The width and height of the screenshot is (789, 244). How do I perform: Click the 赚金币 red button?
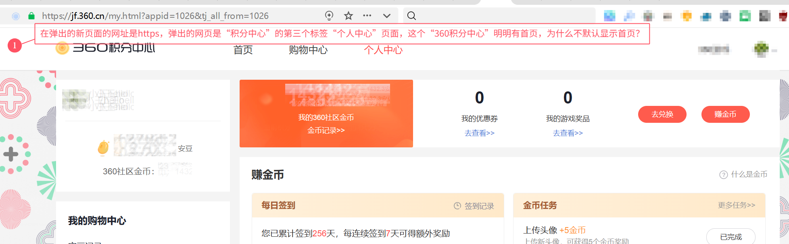(726, 114)
